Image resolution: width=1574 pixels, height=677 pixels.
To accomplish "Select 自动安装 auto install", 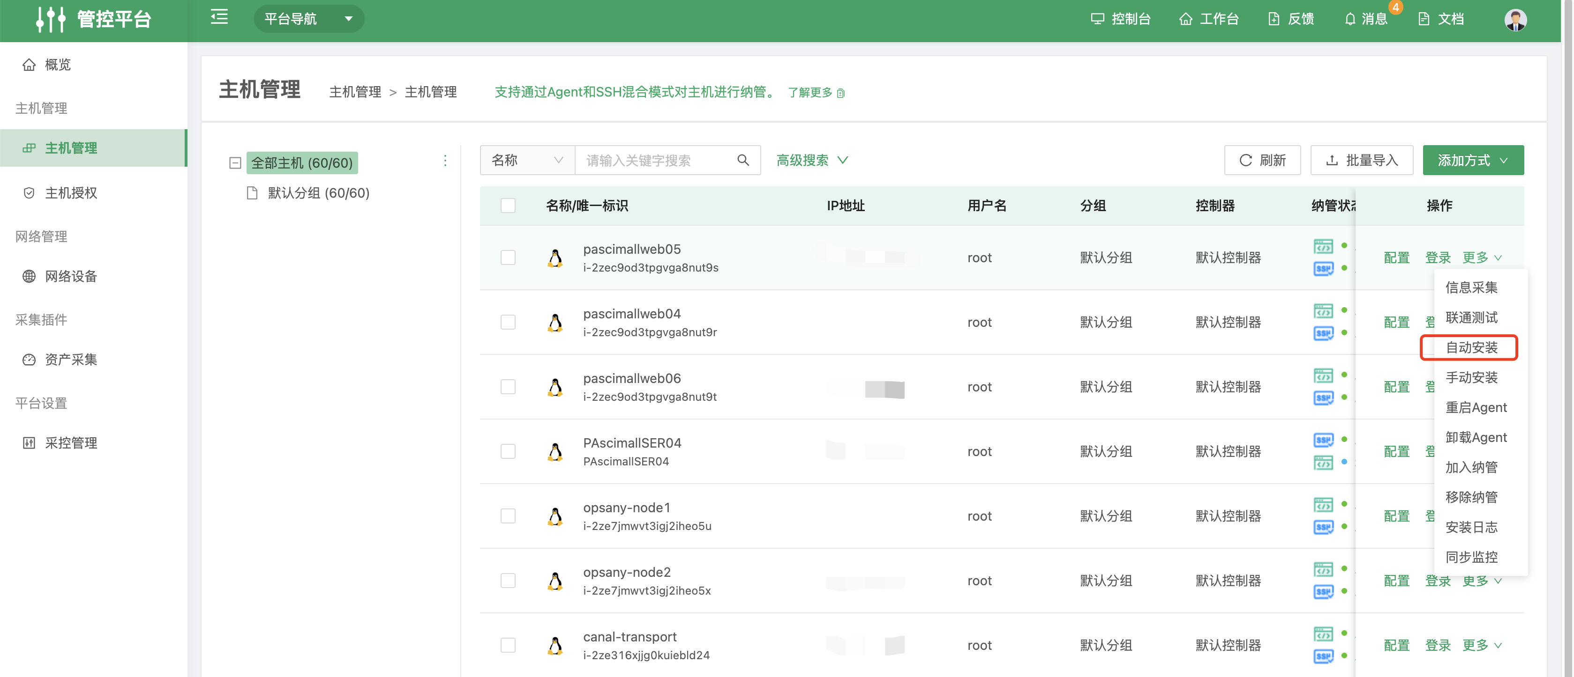I will 1471,347.
